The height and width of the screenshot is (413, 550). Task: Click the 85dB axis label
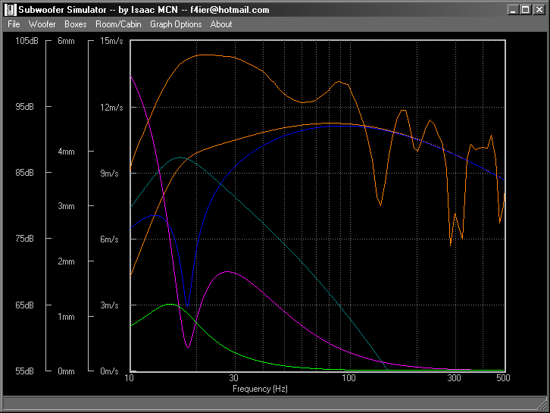(x=24, y=173)
